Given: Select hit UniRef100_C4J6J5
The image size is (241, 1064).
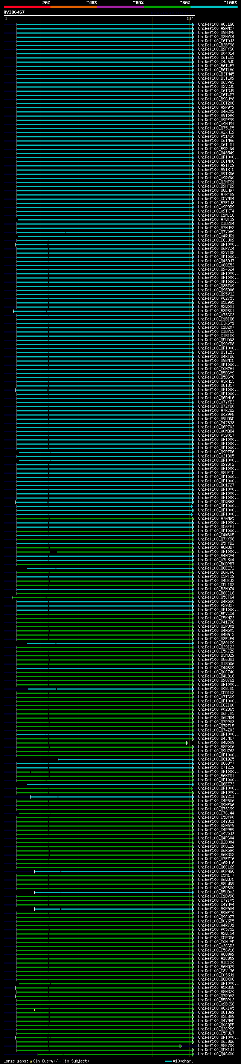Looking at the screenshot, I should coord(216,62).
